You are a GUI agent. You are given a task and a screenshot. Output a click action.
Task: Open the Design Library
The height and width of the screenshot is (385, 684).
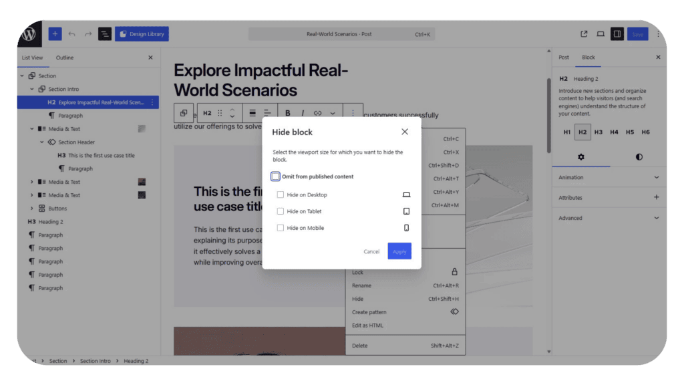tap(142, 34)
